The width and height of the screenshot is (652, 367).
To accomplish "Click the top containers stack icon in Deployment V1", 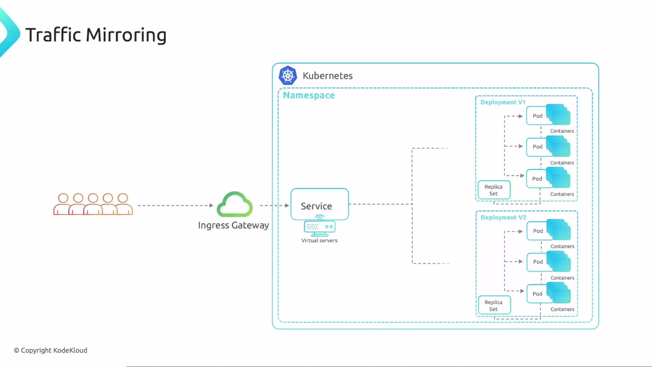I will (558, 115).
